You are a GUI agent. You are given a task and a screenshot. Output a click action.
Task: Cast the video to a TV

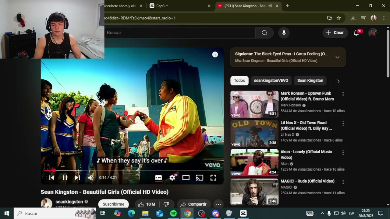point(200,178)
